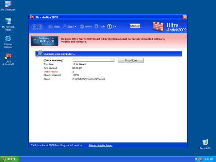Click the red security alert tray icon

pyautogui.click(x=200, y=159)
